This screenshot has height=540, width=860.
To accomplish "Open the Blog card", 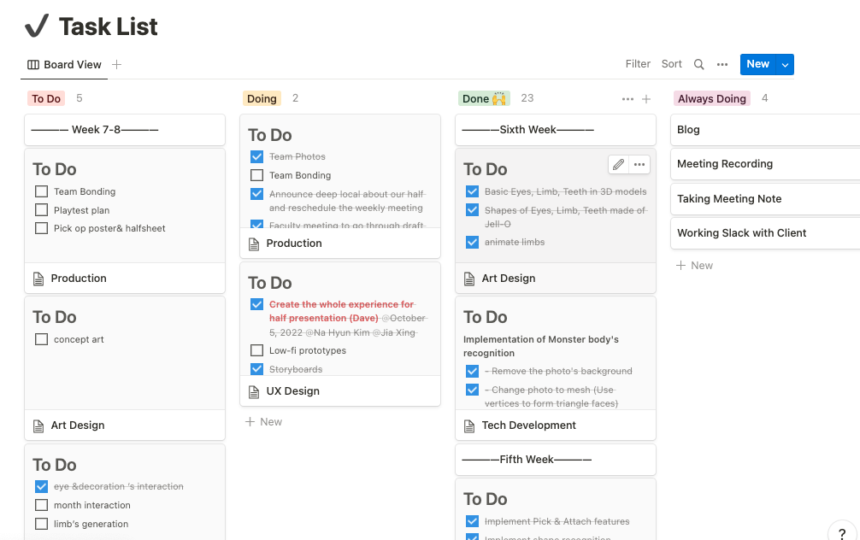I will (765, 130).
